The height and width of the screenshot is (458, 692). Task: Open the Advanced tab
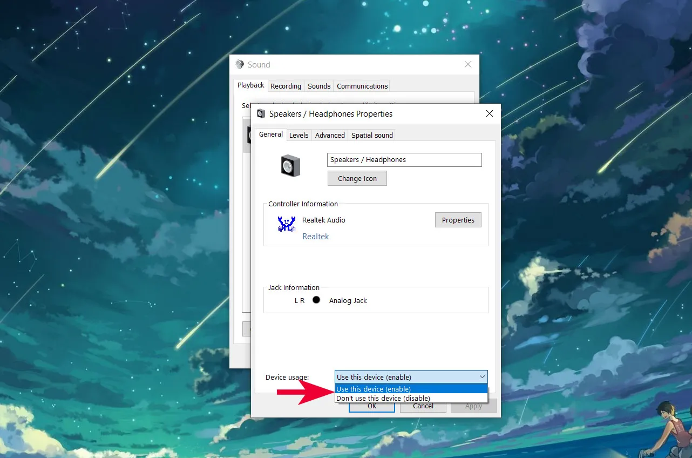point(329,135)
